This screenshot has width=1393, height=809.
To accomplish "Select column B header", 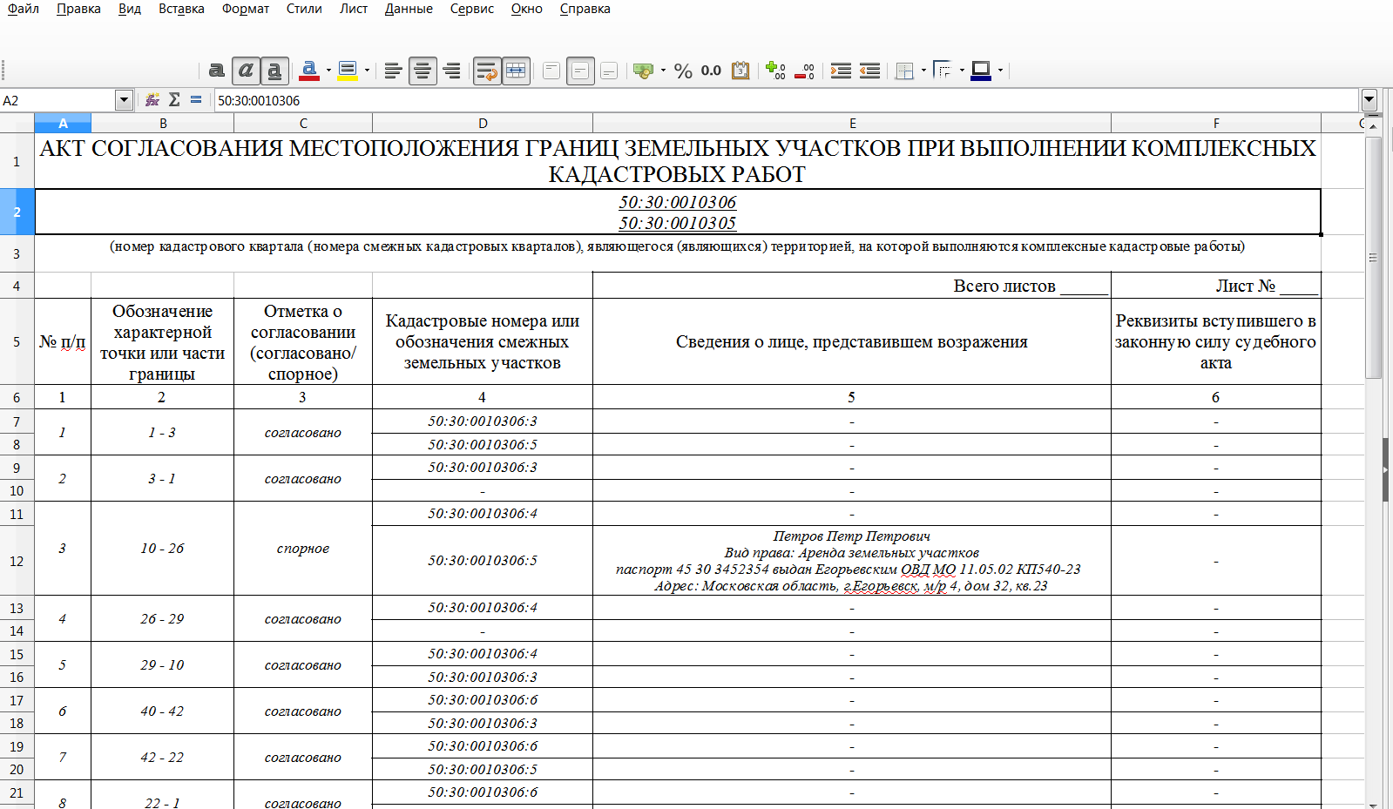I will pyautogui.click(x=162, y=123).
